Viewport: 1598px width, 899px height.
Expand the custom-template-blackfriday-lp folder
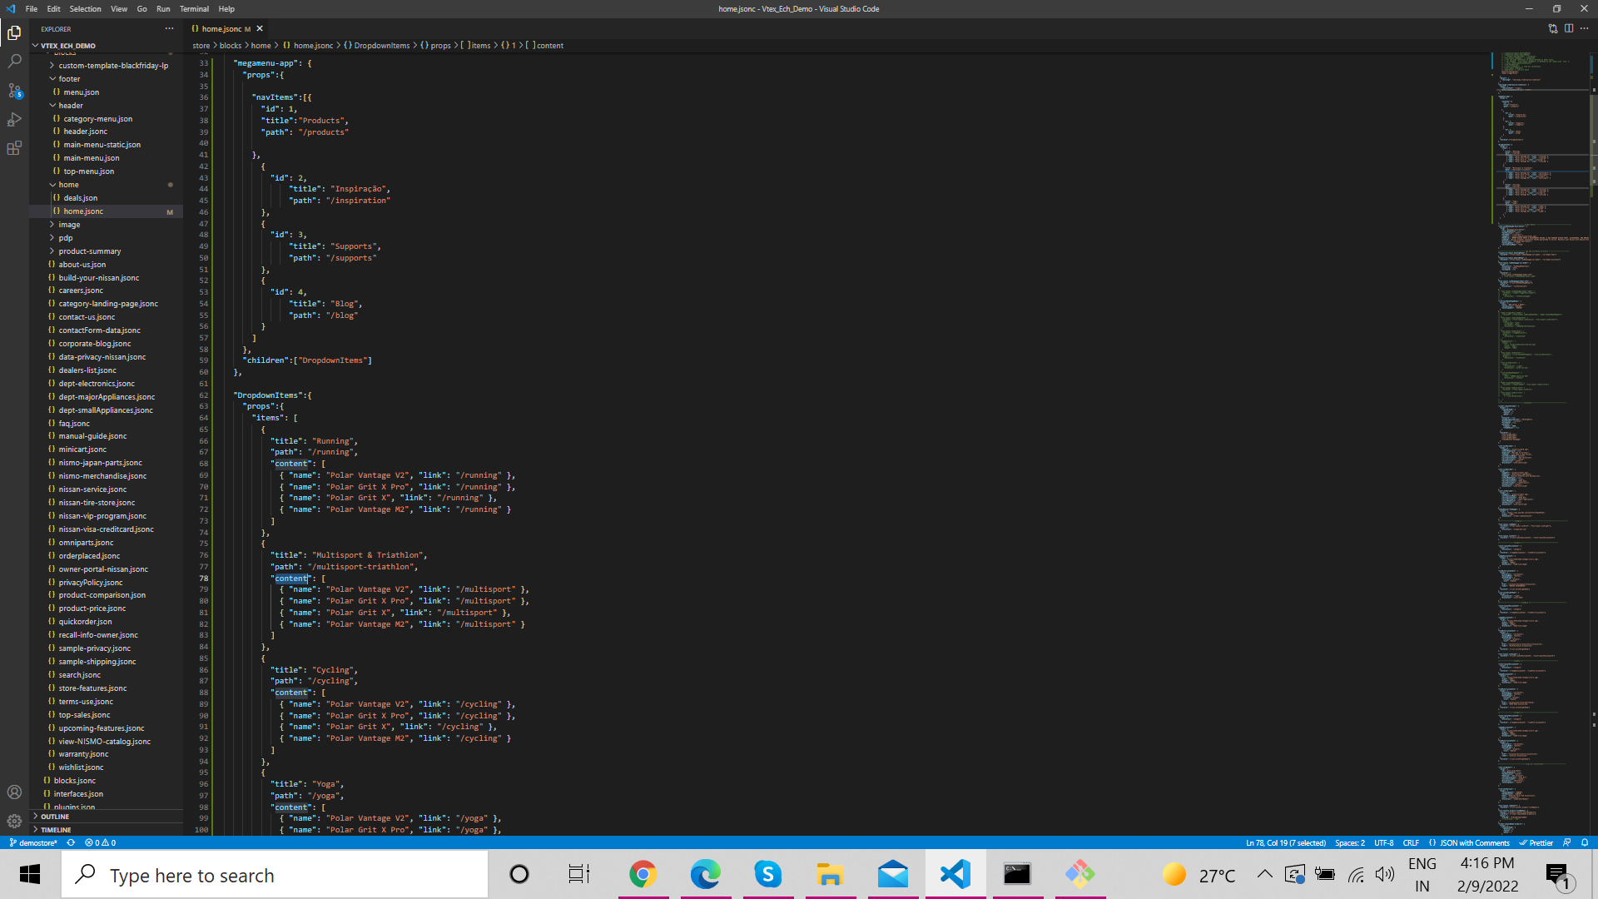coord(113,66)
